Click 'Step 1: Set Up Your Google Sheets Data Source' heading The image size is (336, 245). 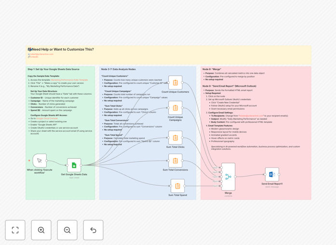pyautogui.click(x=54, y=69)
